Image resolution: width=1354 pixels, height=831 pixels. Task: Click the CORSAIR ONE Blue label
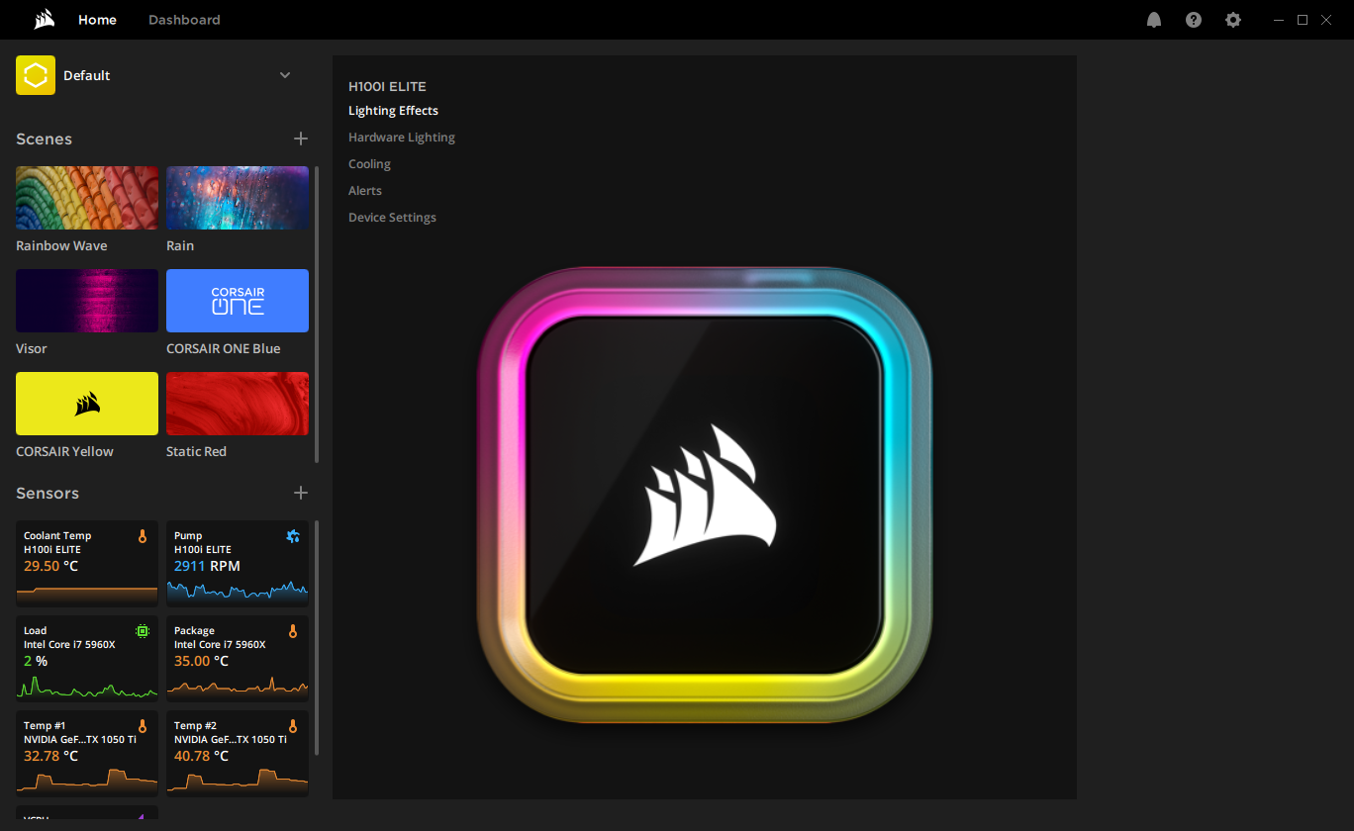223,348
